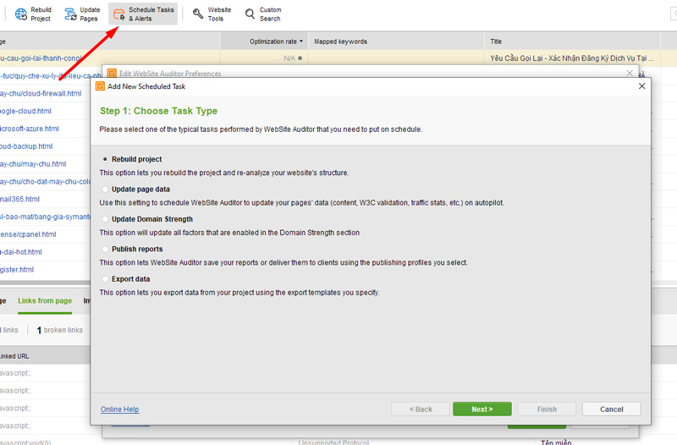Click the N/A optimization rate cell
Viewport: 677px width, 445px height.
(x=264, y=58)
